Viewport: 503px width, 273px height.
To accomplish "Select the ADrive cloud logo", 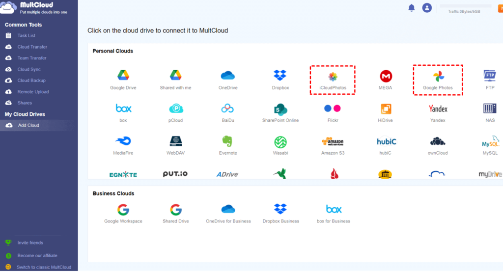I will coord(227,174).
